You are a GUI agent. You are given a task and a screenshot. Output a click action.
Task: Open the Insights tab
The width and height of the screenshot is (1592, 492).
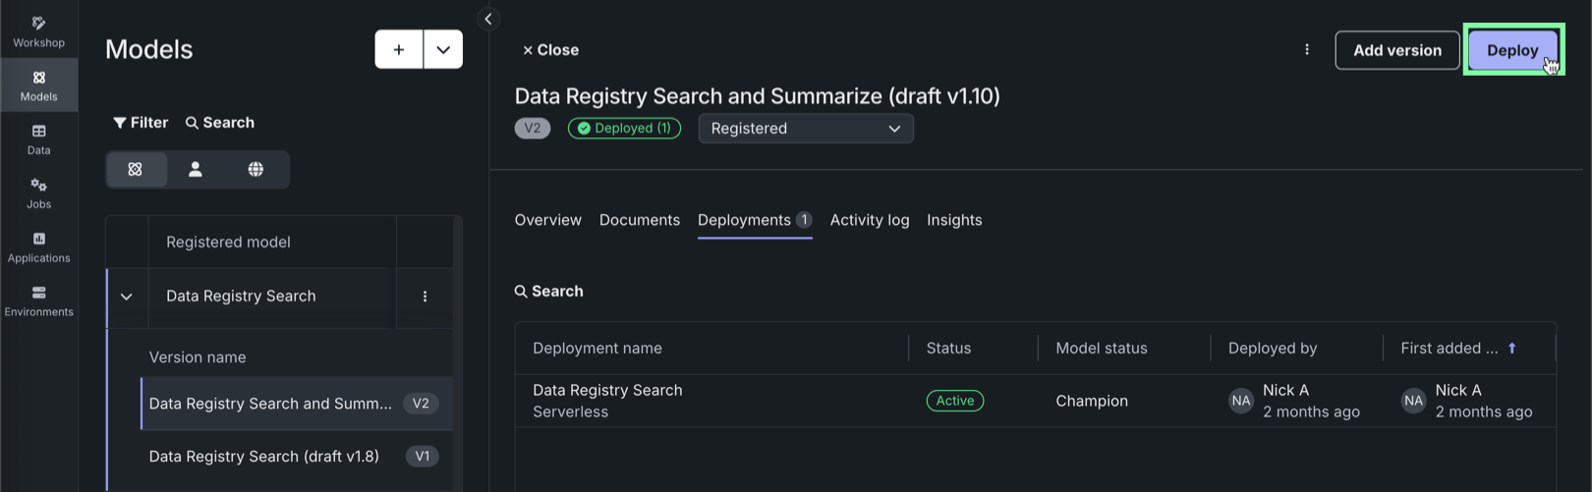953,220
